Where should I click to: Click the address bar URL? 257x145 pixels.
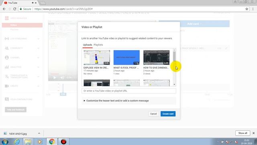click(63, 9)
